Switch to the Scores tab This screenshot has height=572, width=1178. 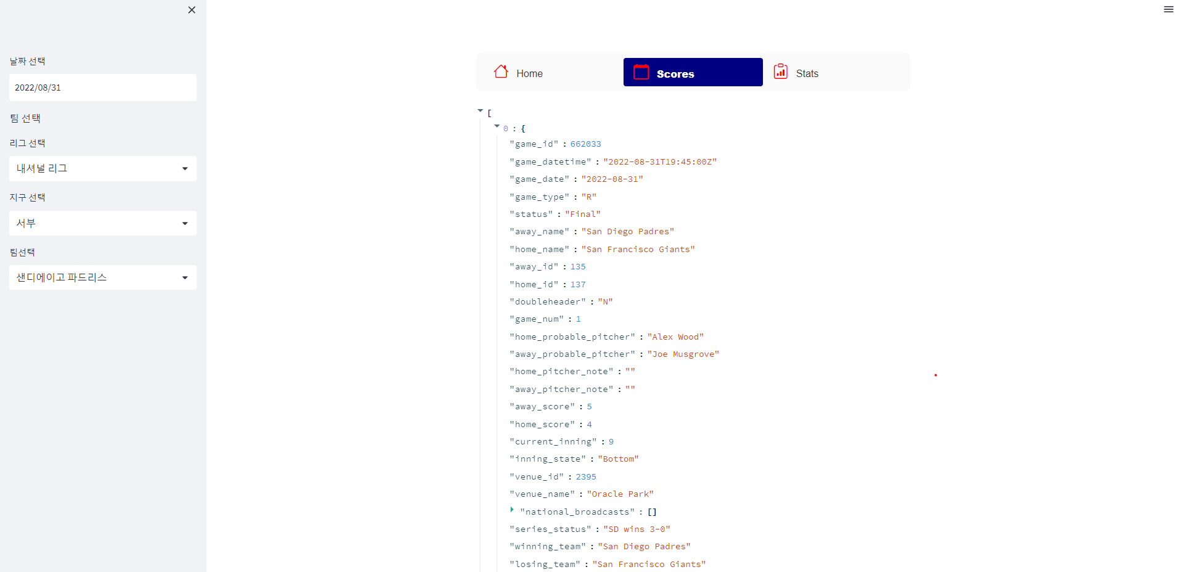coord(693,72)
